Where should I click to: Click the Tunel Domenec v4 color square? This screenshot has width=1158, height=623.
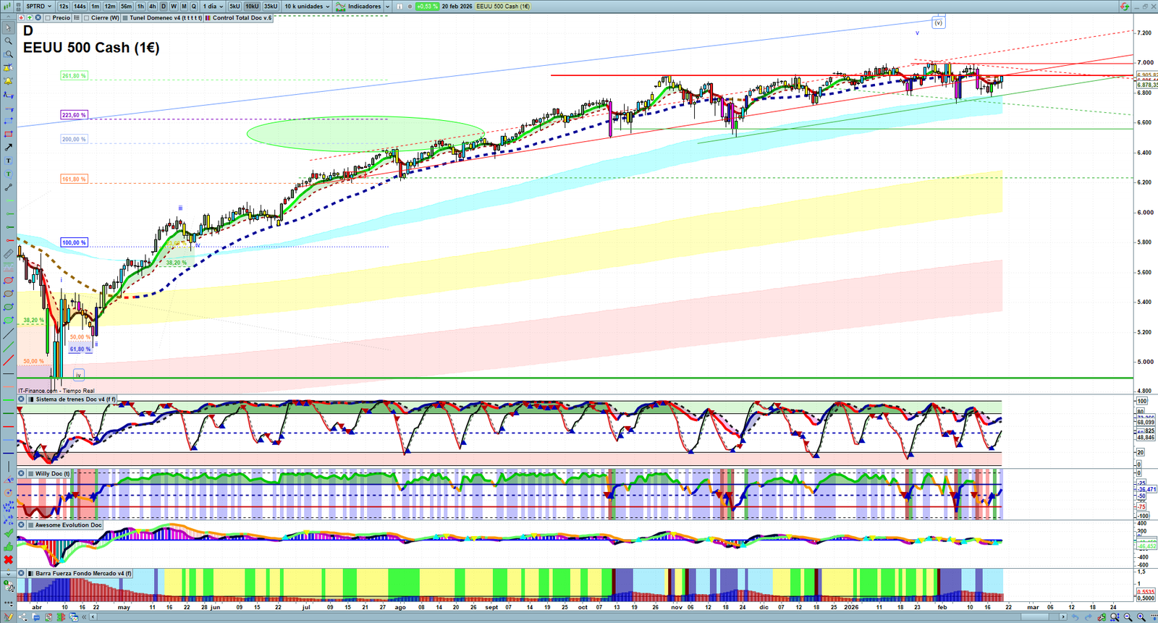pyautogui.click(x=125, y=17)
